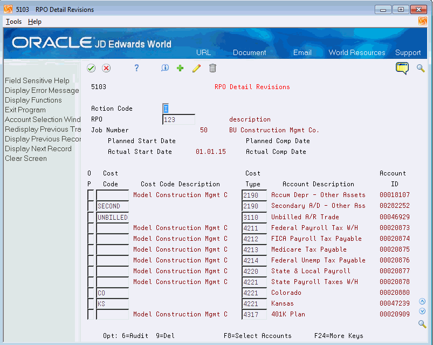Open the Tools menu
The image size is (433, 345).
[13, 22]
